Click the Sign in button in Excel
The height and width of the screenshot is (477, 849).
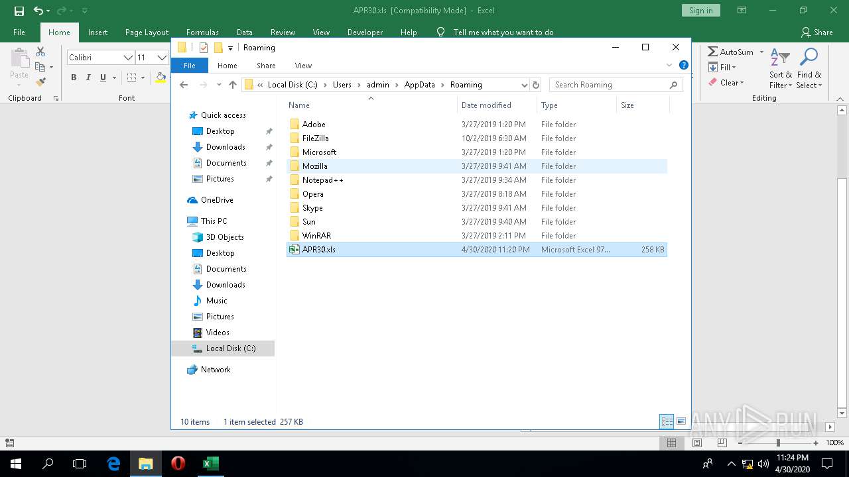pyautogui.click(x=700, y=11)
